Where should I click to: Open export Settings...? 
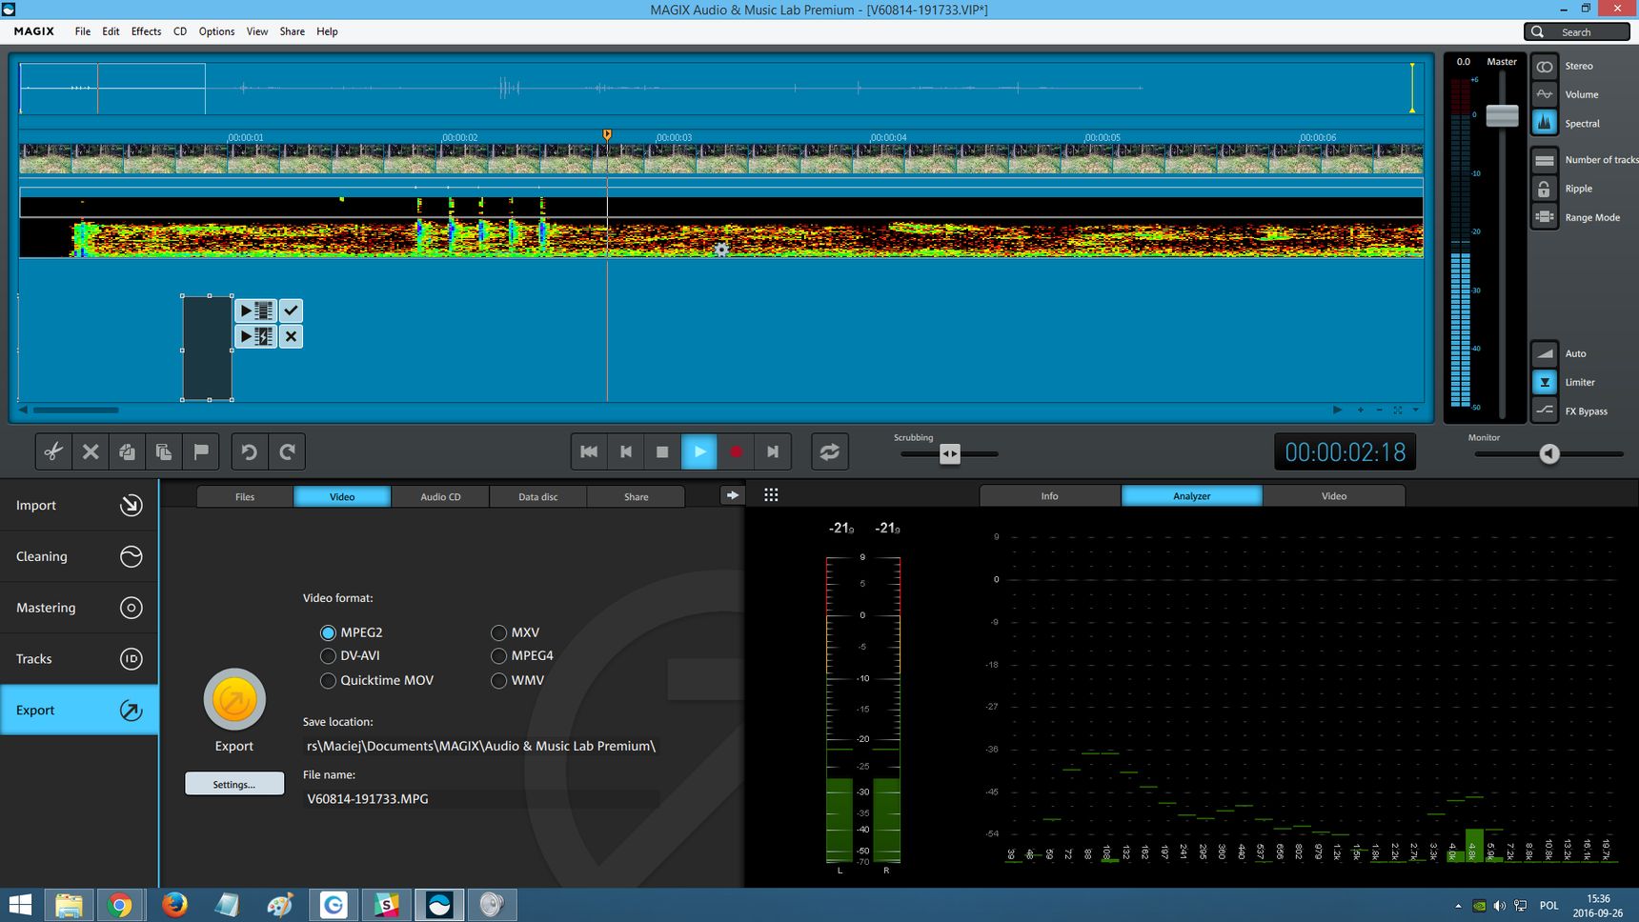click(x=234, y=784)
